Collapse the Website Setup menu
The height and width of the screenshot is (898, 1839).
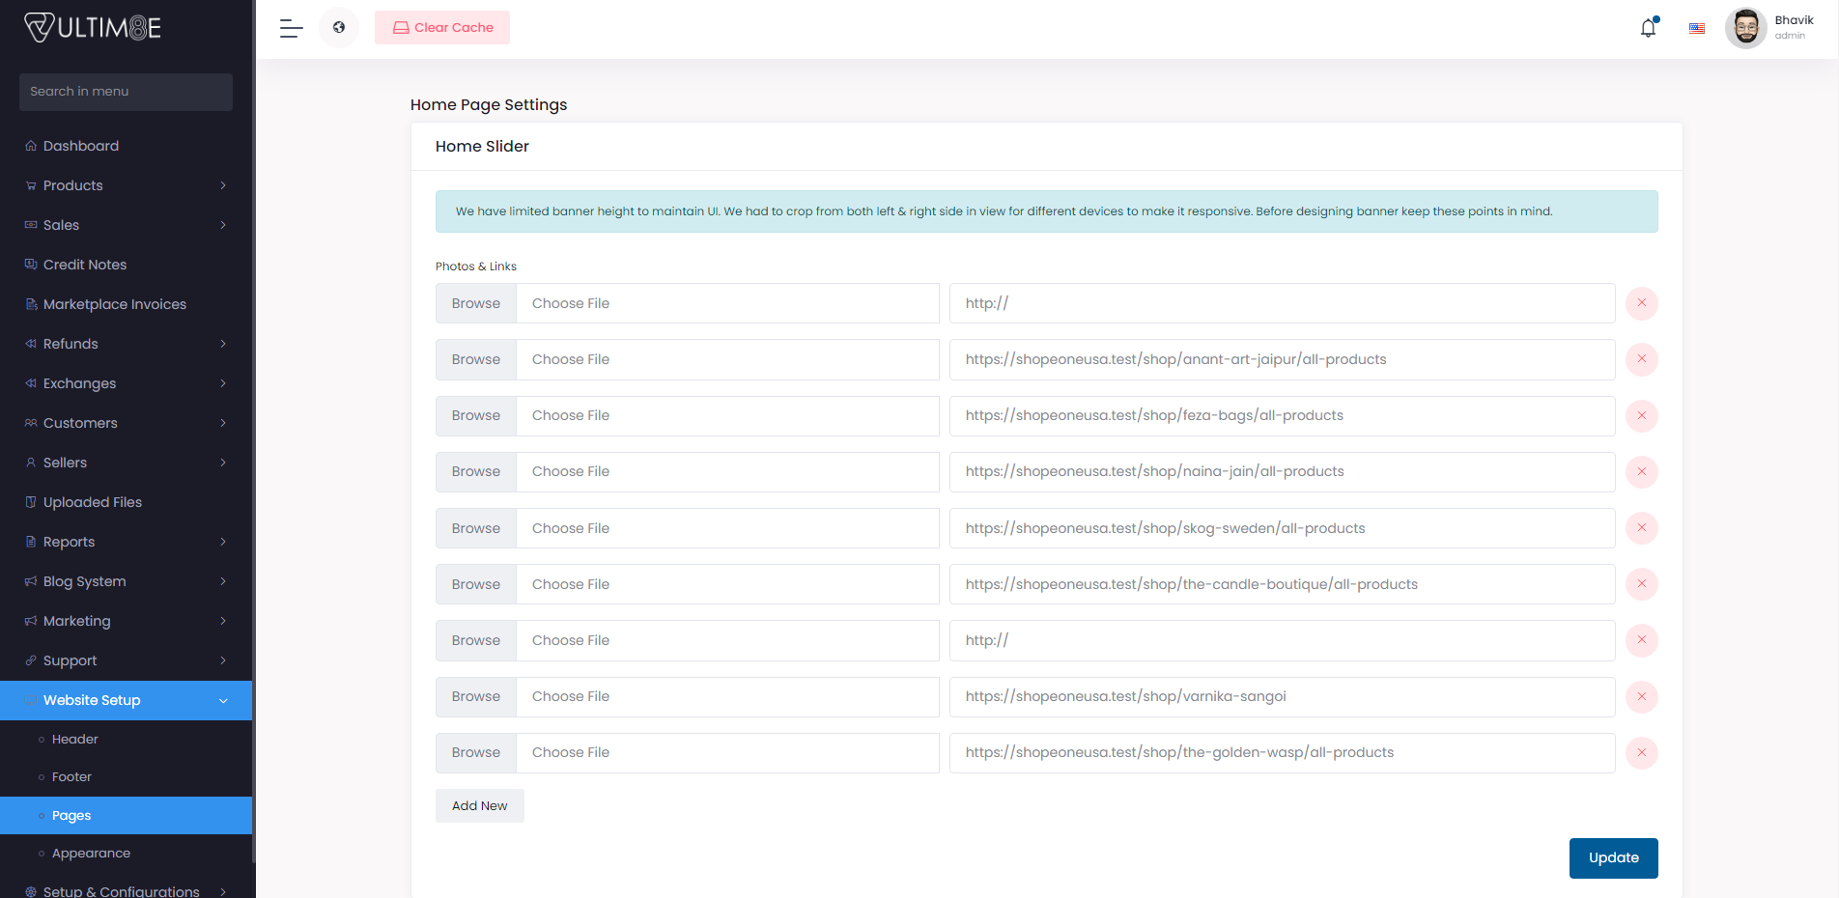point(126,700)
